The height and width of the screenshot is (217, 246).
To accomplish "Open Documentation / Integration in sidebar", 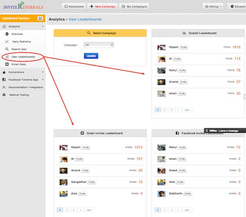I will click(26, 87).
